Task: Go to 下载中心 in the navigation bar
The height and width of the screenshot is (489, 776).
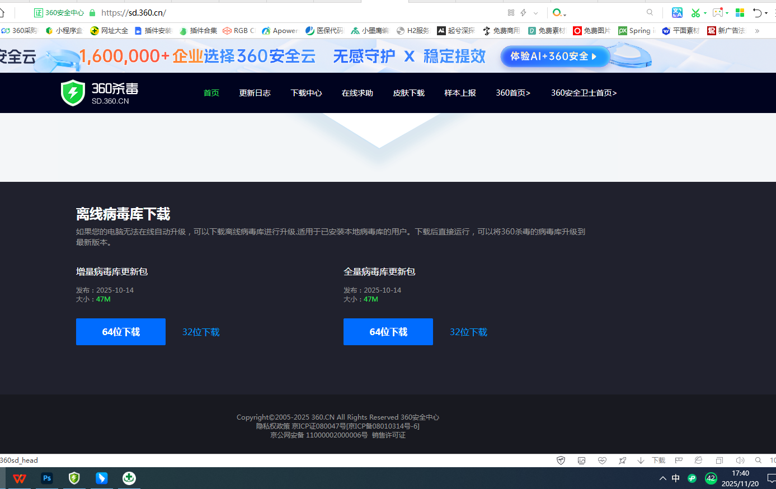Action: coord(306,93)
